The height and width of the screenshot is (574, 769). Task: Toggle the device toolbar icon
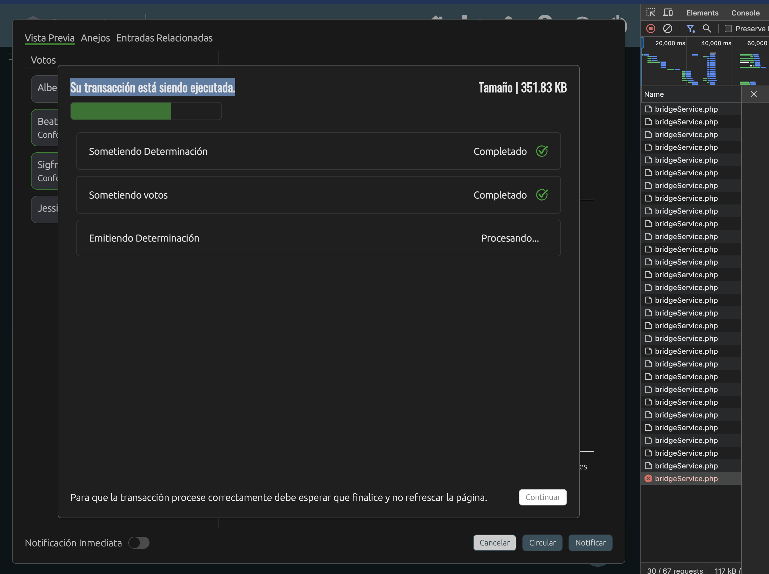click(667, 12)
